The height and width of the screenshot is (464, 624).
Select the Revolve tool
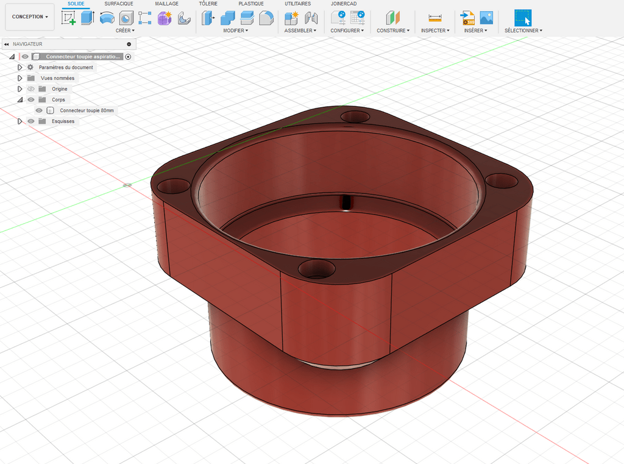point(107,18)
